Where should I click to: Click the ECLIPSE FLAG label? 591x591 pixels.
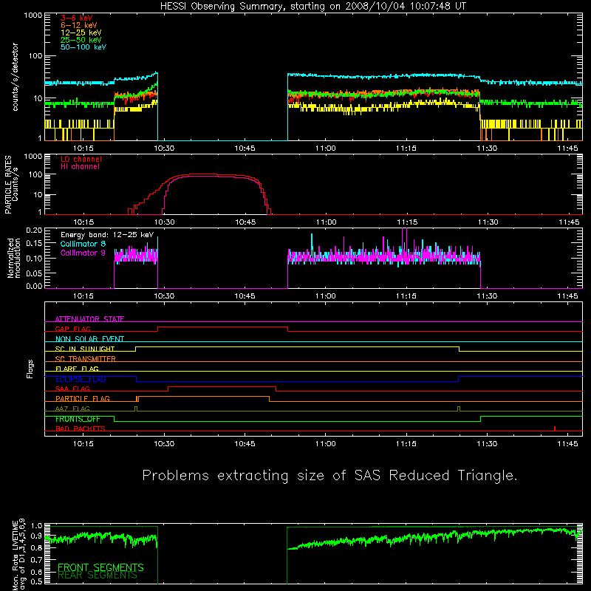click(x=81, y=379)
